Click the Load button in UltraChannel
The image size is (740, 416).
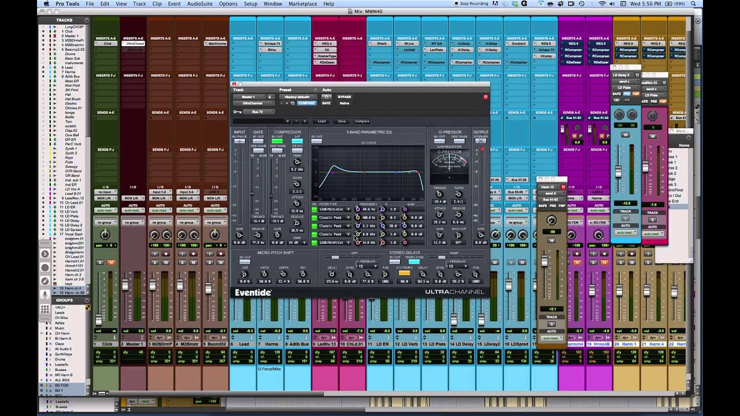(x=321, y=121)
